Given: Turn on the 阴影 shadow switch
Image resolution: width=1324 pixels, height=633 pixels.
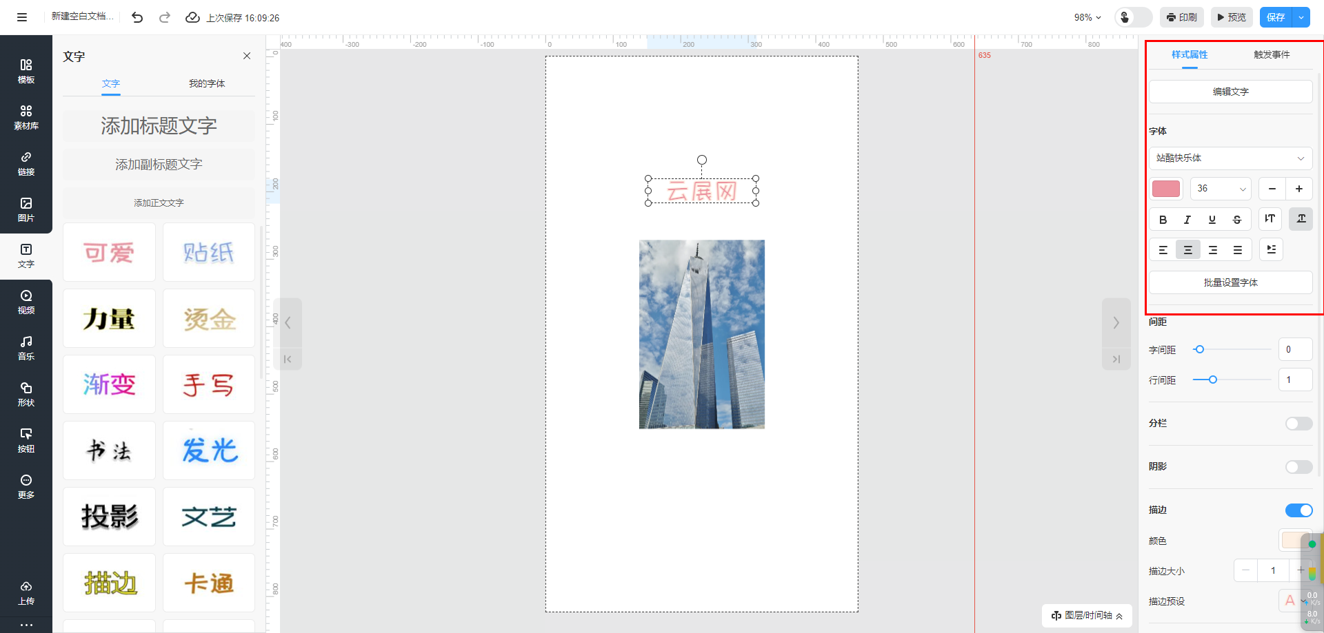Looking at the screenshot, I should [x=1298, y=467].
